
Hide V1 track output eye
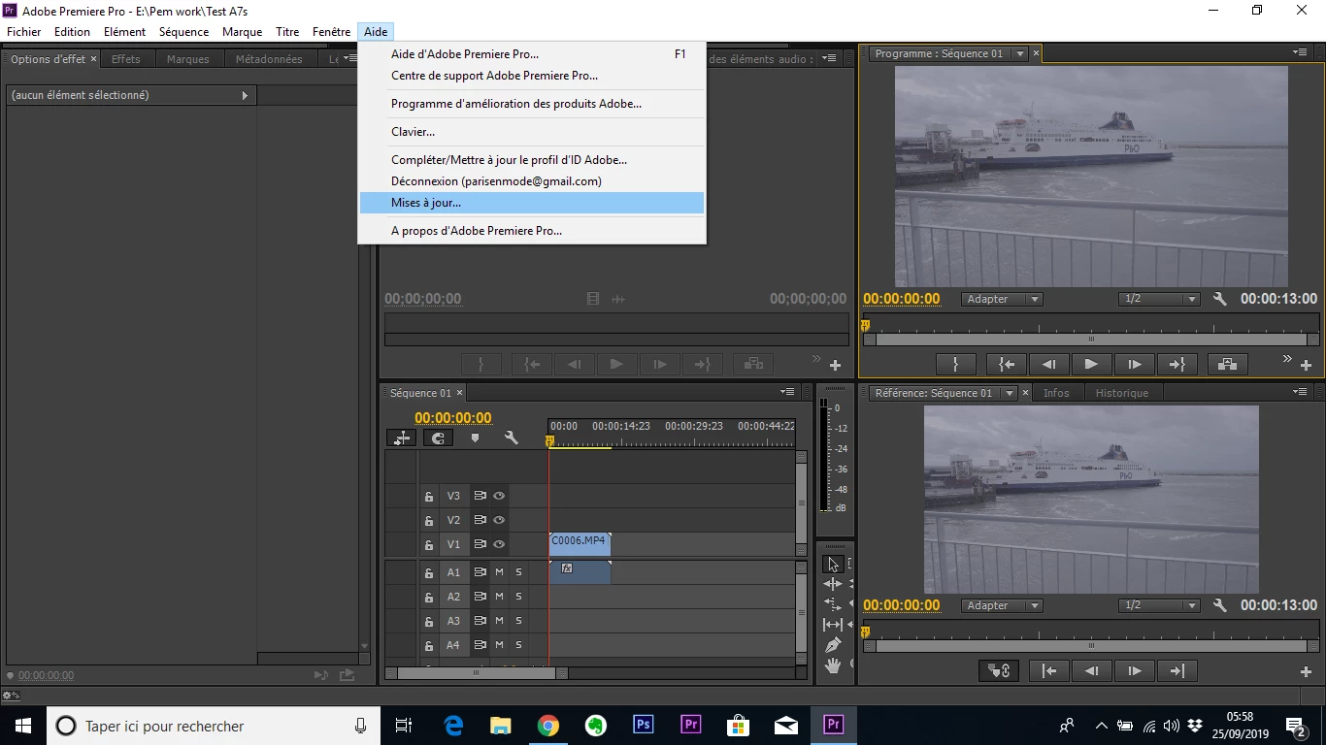tap(499, 544)
